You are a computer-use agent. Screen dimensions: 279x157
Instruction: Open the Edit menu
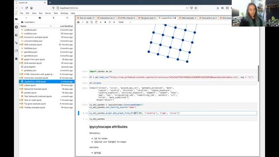click(x=27, y=13)
